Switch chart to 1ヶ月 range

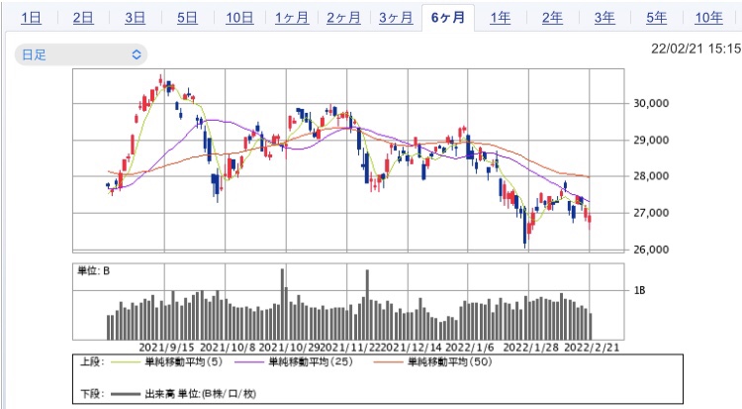click(292, 18)
